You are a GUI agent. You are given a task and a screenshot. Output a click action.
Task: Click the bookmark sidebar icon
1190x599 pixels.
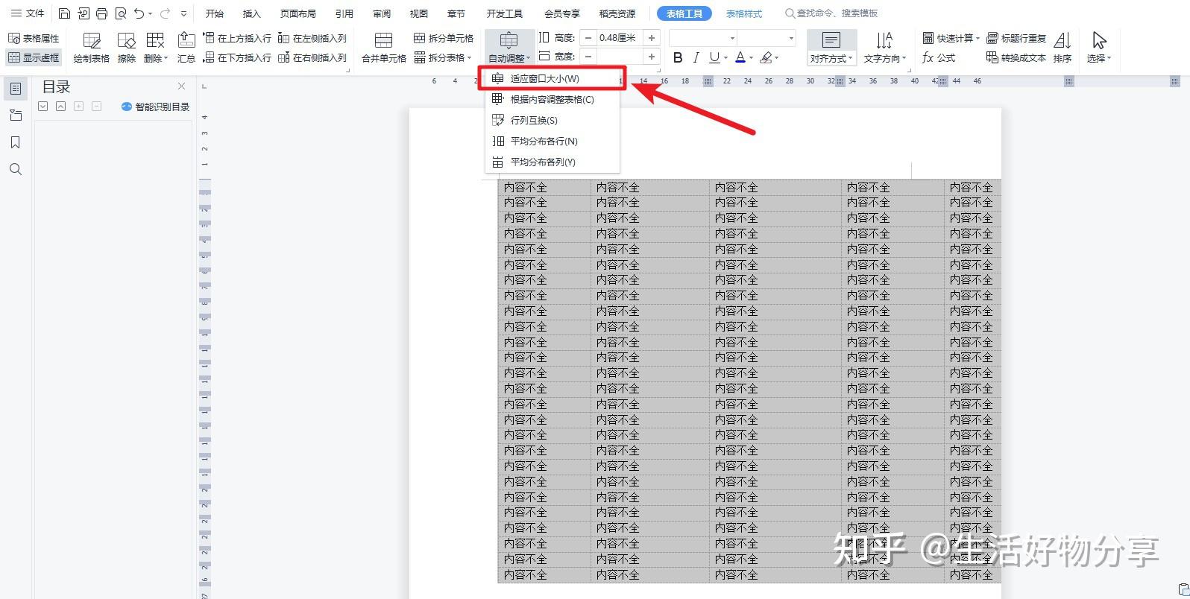point(15,142)
